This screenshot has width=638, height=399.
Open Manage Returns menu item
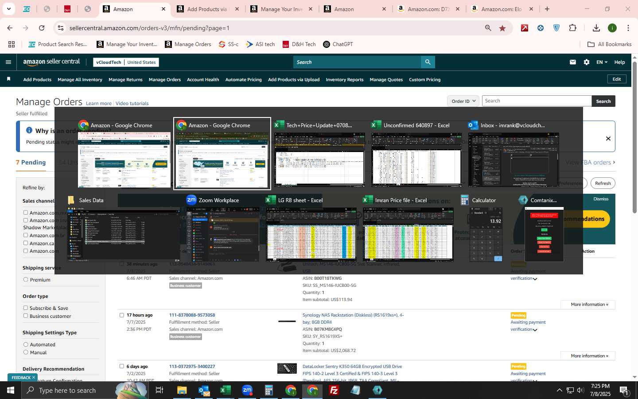[125, 79]
